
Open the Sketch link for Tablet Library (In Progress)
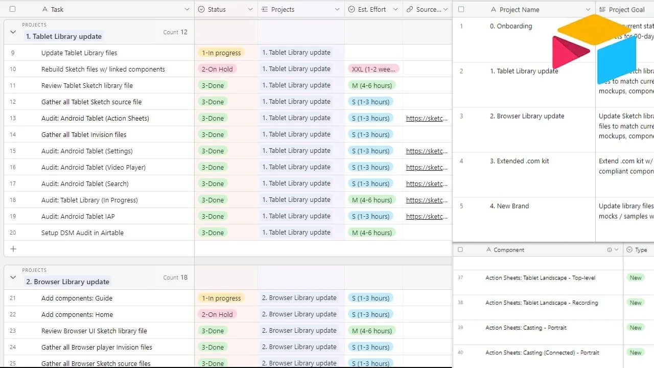click(427, 200)
